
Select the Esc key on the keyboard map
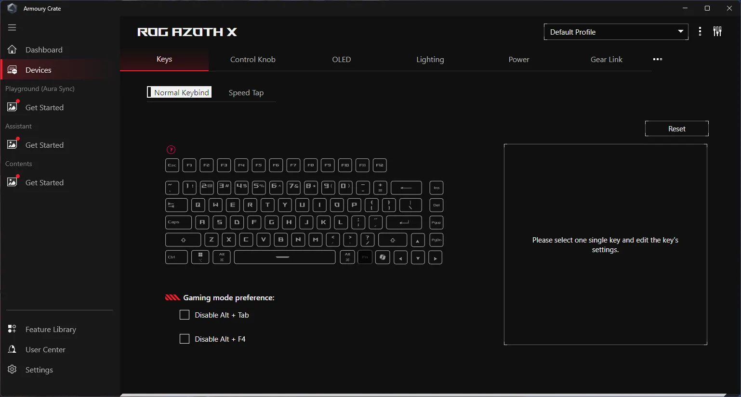172,165
